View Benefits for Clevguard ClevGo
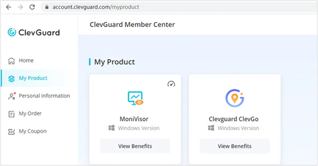 point(234,146)
